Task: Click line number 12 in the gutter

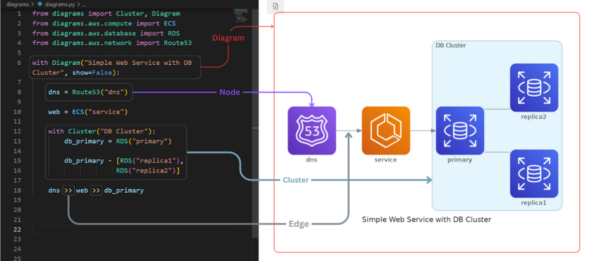Action: click(17, 131)
